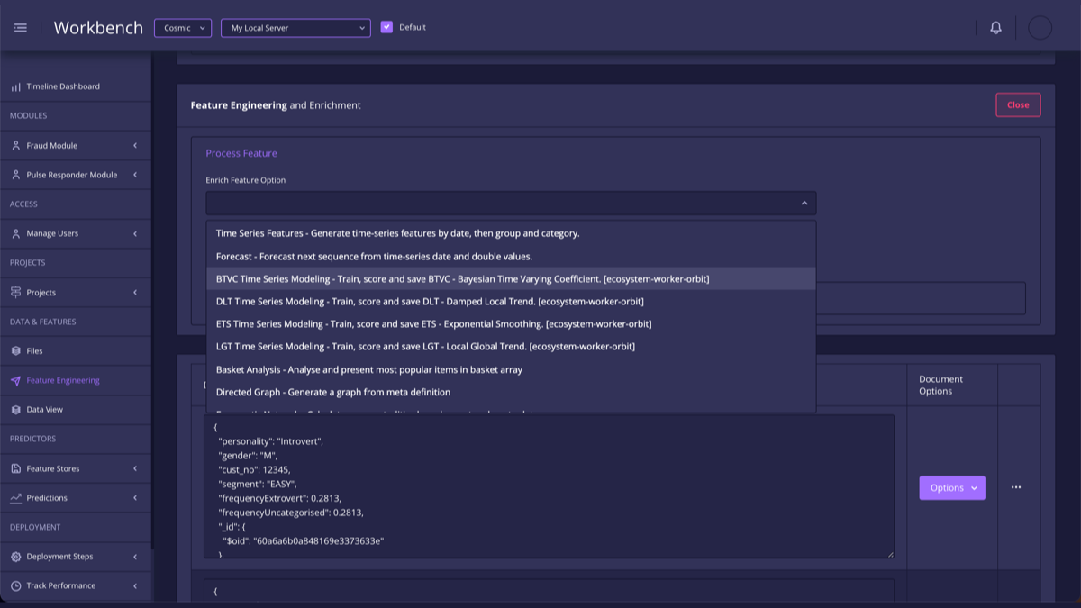Open the My Local Server dropdown
This screenshot has height=608, width=1081.
click(x=295, y=28)
